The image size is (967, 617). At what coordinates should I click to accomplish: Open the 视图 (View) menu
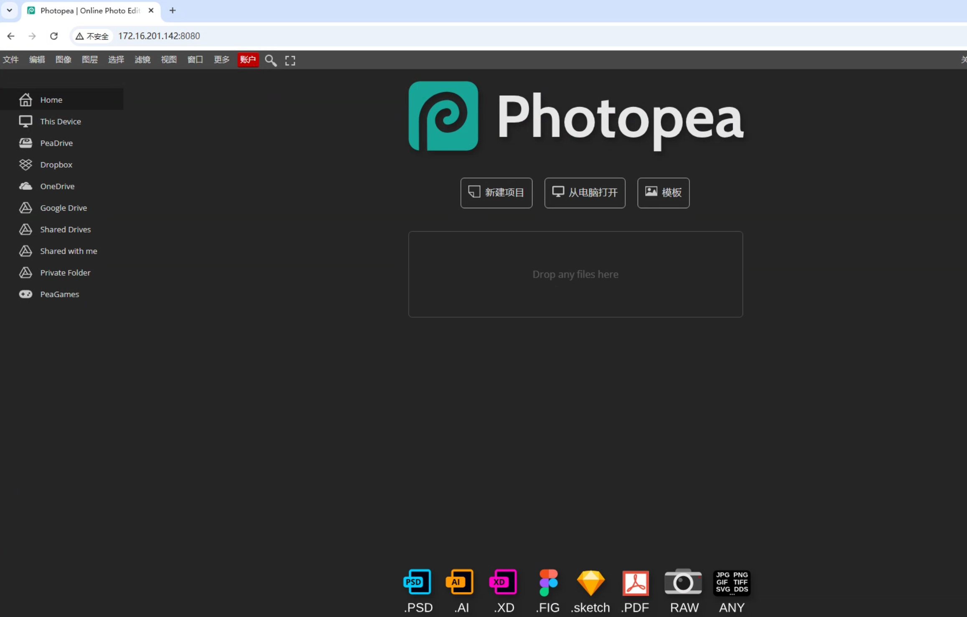(168, 60)
